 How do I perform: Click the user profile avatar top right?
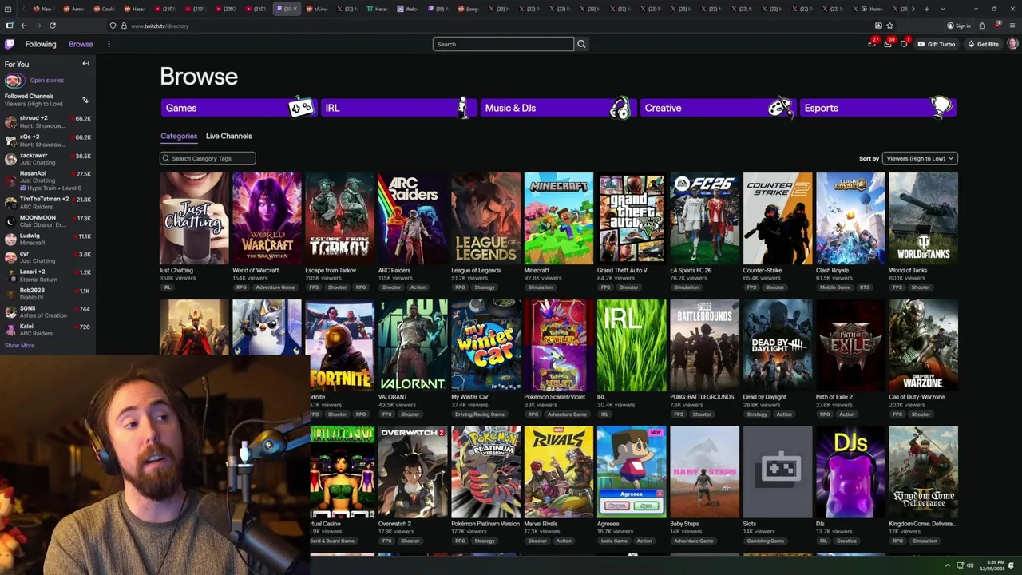pos(1012,44)
